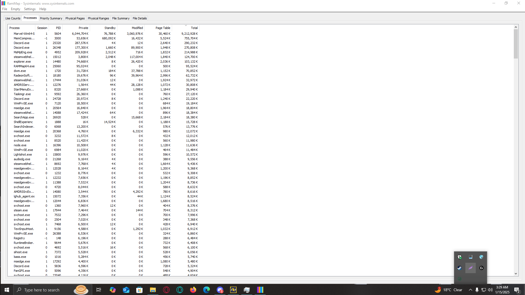This screenshot has width=525, height=295.
Task: Sort by the Page Table column header
Action: [158, 28]
